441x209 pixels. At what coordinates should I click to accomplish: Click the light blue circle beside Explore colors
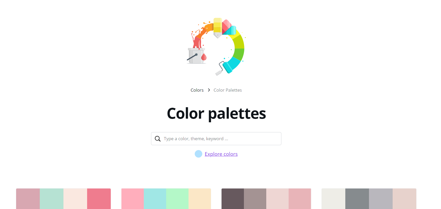point(198,154)
